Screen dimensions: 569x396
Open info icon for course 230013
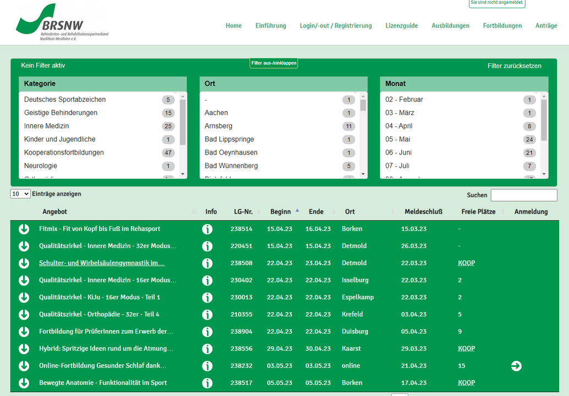(x=207, y=297)
